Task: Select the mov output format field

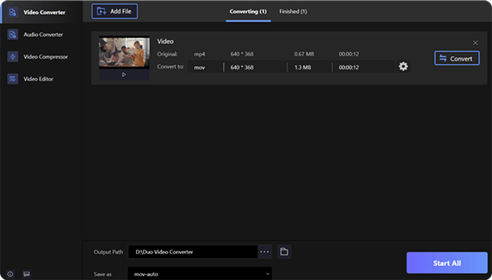Action: click(205, 67)
